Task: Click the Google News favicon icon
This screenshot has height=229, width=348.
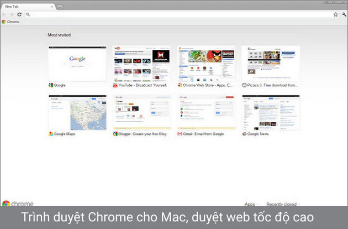Action: point(244,134)
